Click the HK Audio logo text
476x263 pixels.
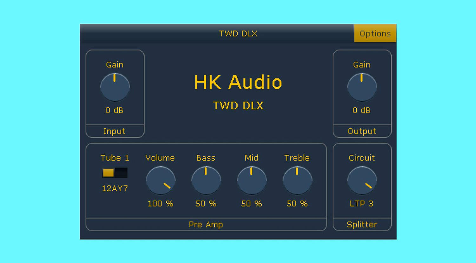tap(238, 82)
